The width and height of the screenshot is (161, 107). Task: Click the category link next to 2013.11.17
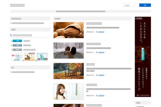101,52
